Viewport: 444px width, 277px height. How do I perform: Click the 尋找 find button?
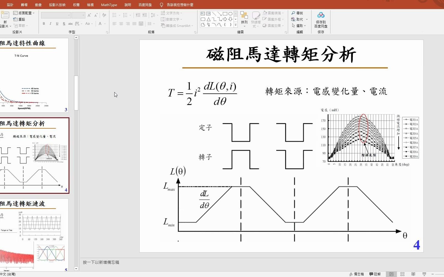[297, 13]
